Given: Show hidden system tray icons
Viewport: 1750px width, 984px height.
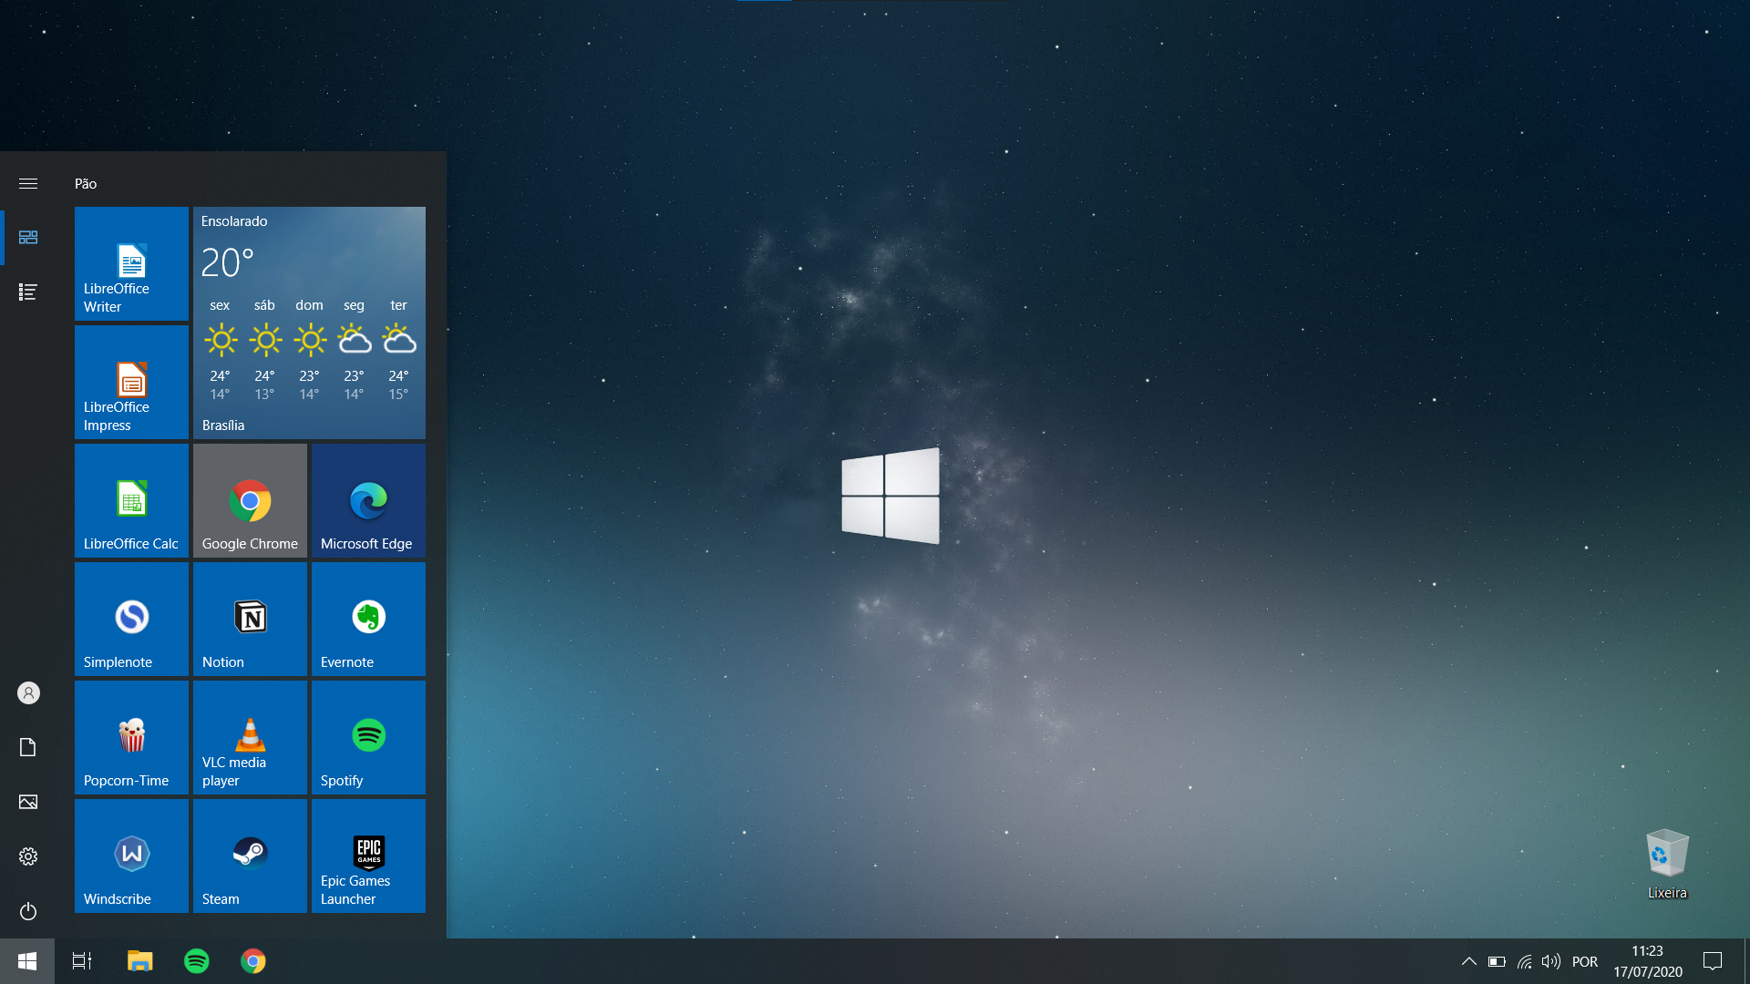Looking at the screenshot, I should [1468, 961].
